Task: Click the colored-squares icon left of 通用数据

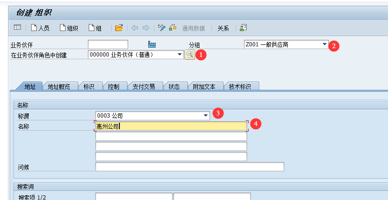Action: coord(173,28)
